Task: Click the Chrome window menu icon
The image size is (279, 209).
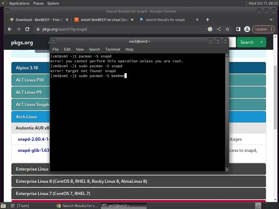Action: (7, 11)
